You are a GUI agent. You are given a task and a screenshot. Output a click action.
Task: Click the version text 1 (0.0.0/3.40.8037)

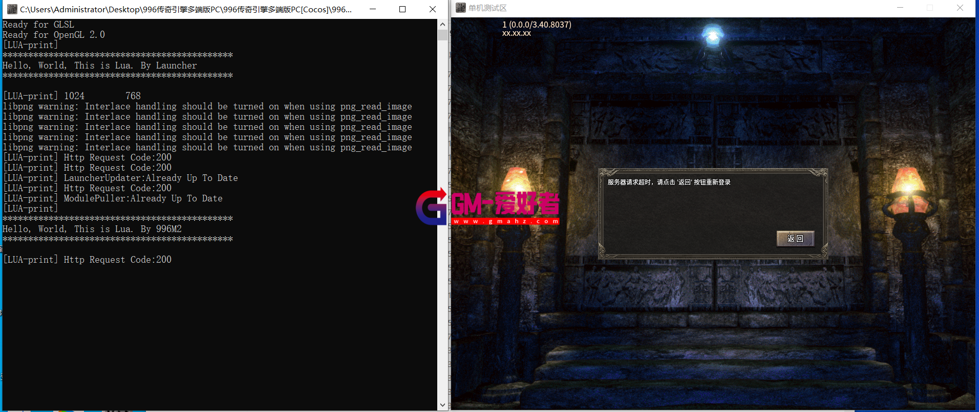tap(537, 25)
